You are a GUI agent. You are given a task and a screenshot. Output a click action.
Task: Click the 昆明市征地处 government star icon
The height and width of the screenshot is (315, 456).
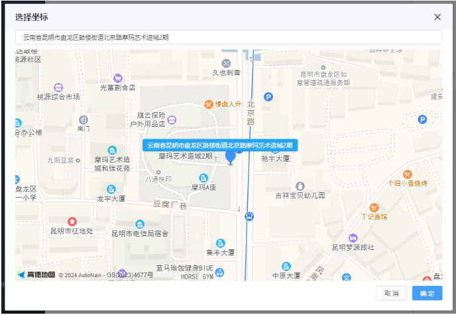tap(72, 221)
